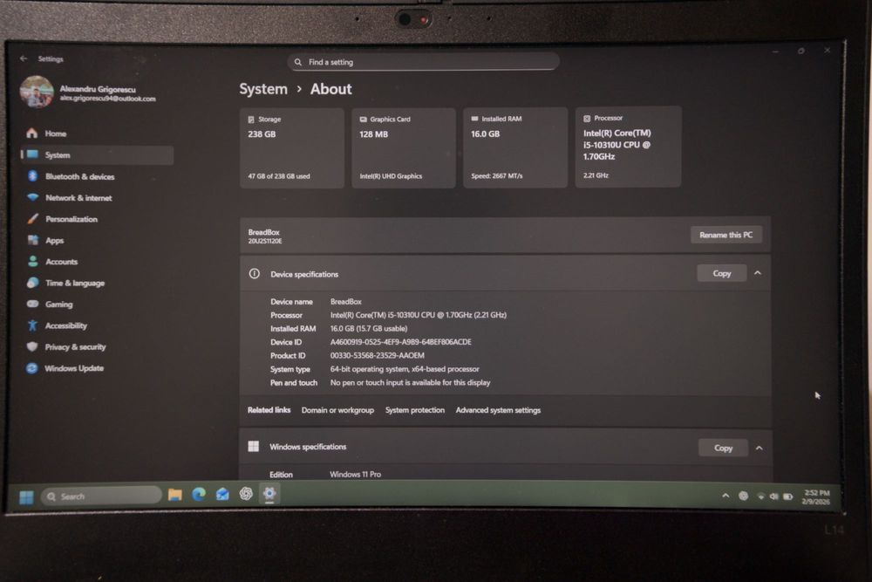Click the 64-bit operating system text

pos(405,369)
